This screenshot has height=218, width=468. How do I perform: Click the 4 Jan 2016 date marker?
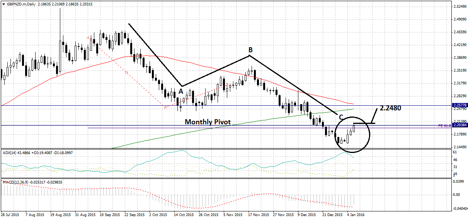pos(356,214)
